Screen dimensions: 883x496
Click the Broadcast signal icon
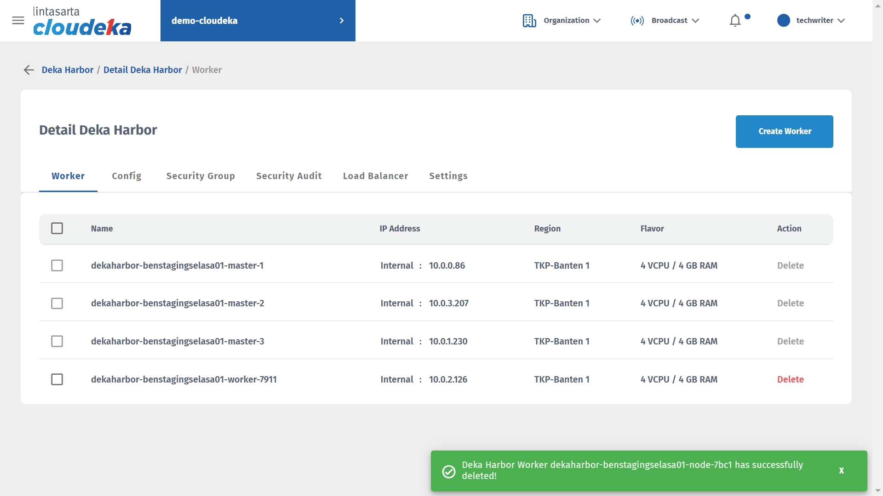(x=637, y=21)
